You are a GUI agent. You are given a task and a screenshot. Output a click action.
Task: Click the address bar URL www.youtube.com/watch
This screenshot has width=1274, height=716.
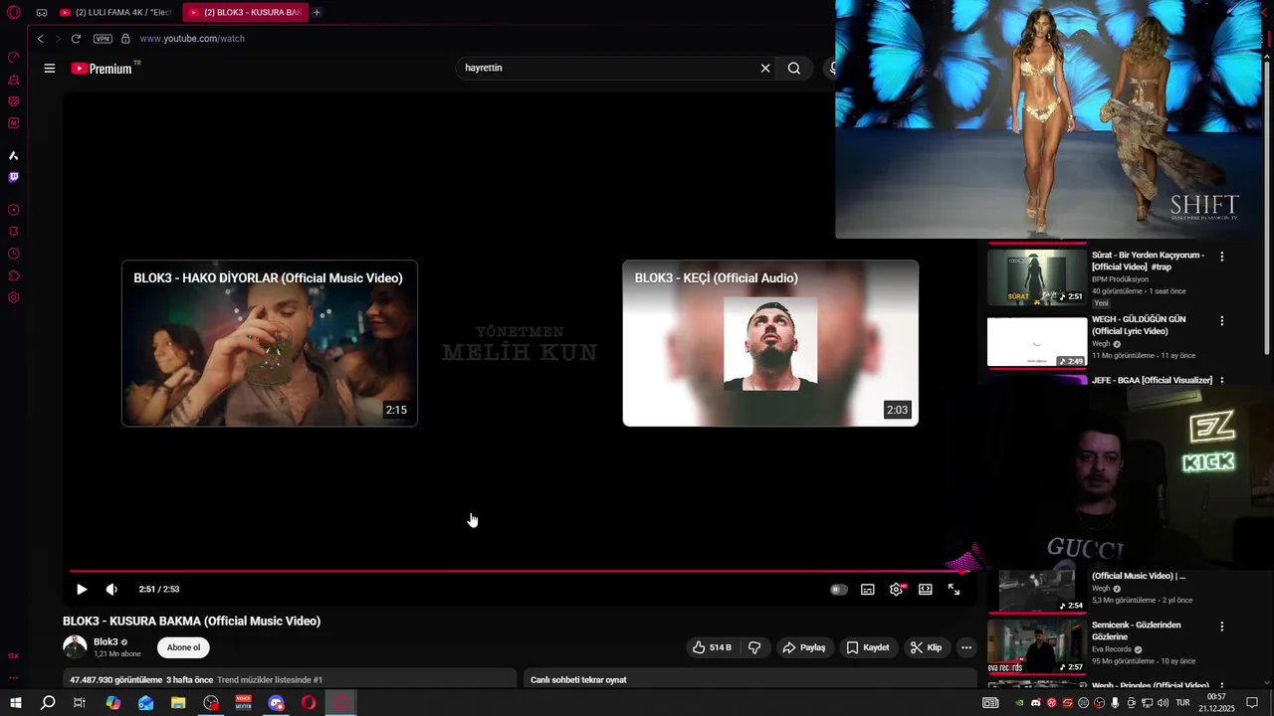[192, 39]
